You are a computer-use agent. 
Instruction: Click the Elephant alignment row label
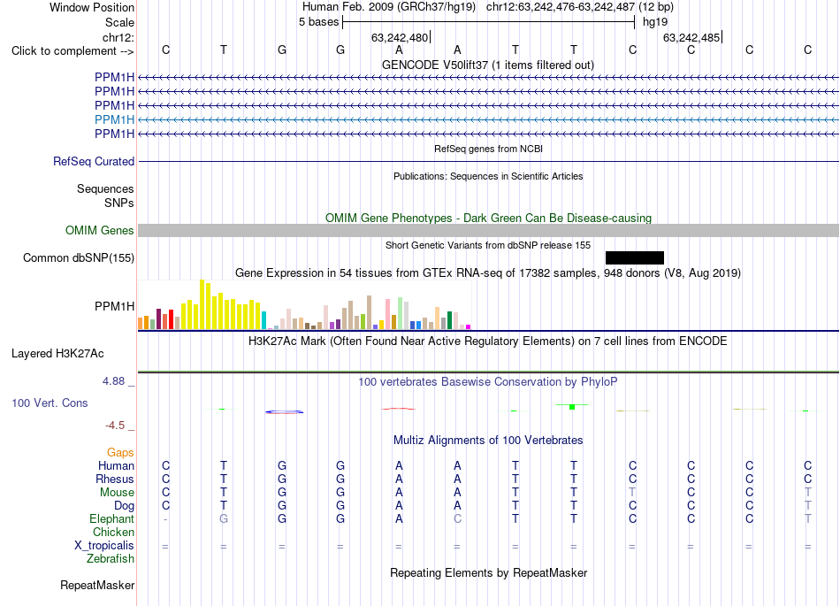pyautogui.click(x=112, y=518)
